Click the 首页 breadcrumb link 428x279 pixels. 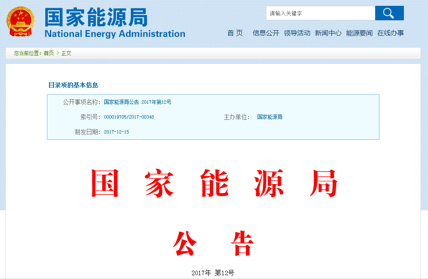pyautogui.click(x=49, y=53)
